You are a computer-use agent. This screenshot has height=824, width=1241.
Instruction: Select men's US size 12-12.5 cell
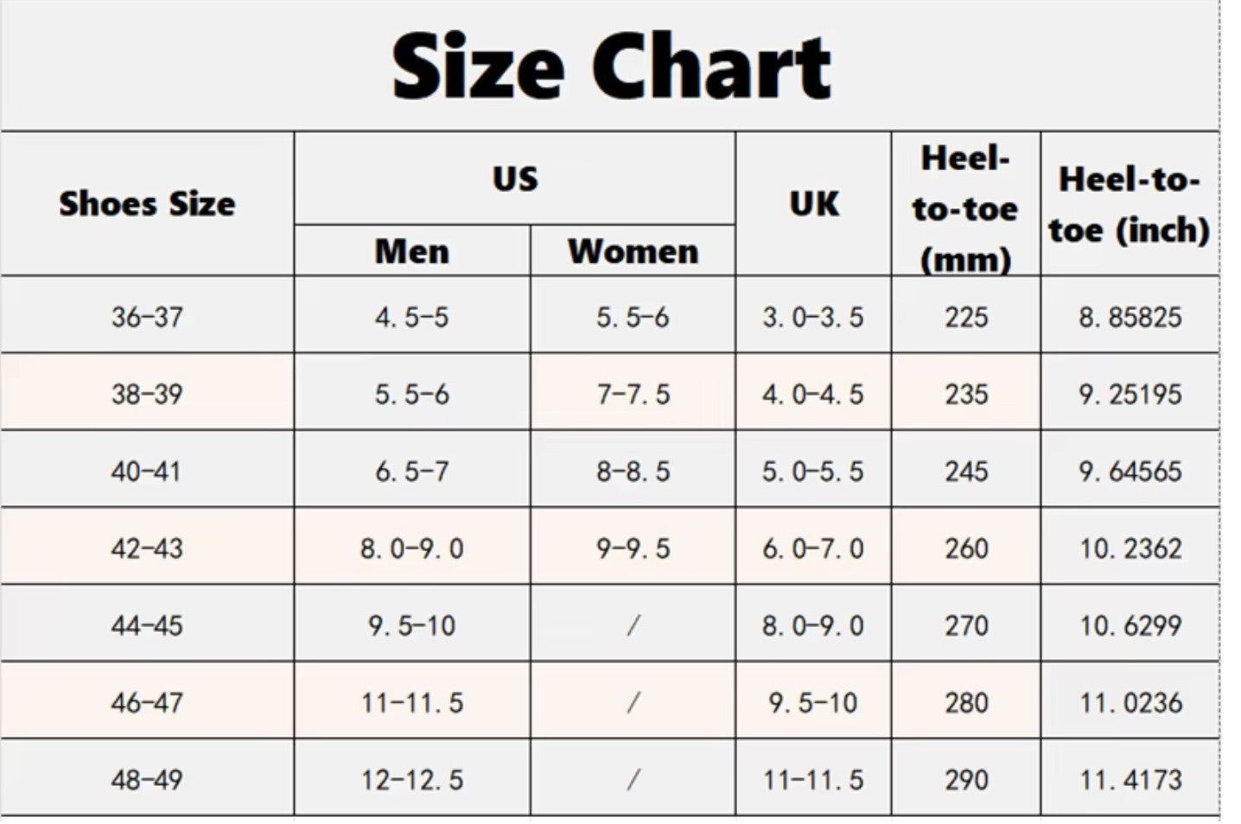(x=412, y=779)
